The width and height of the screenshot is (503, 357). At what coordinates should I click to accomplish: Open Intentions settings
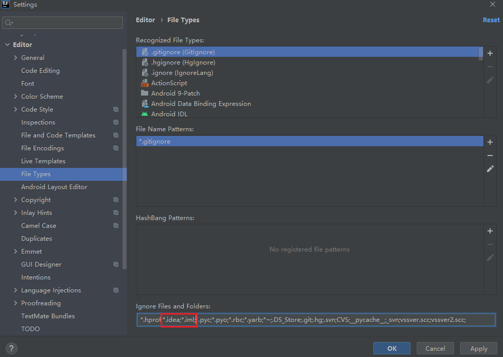tap(36, 277)
